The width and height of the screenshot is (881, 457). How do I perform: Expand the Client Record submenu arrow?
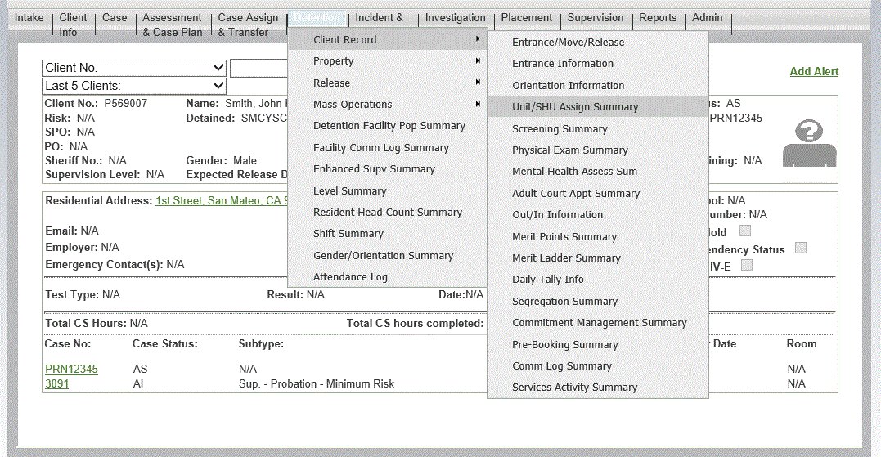478,38
